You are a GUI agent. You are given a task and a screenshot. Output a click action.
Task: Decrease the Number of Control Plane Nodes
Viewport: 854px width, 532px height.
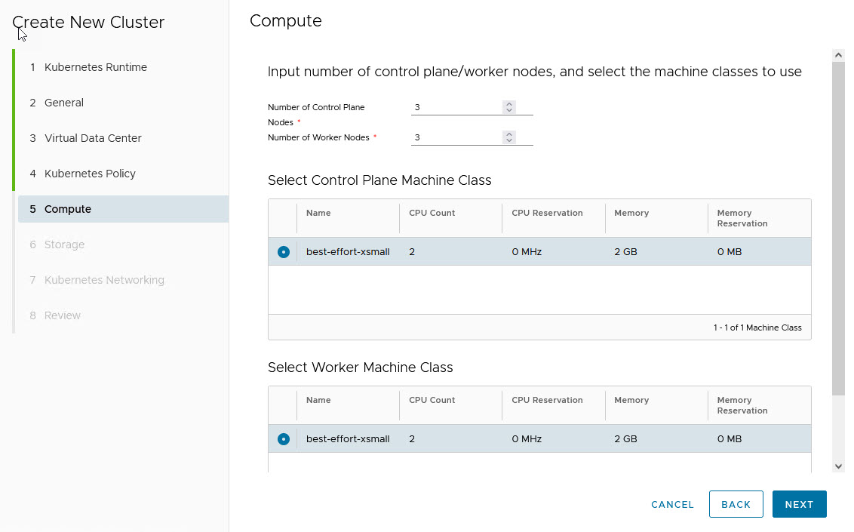pos(509,111)
